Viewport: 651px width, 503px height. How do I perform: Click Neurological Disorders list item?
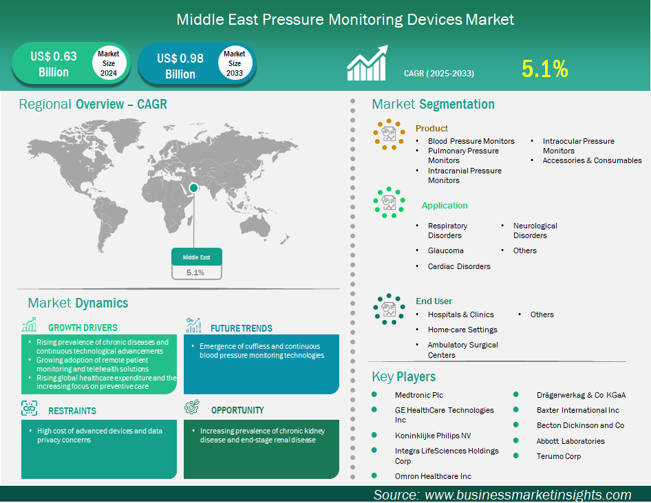tap(535, 231)
